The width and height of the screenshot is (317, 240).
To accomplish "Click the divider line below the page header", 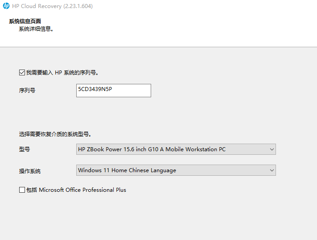I will (158, 47).
